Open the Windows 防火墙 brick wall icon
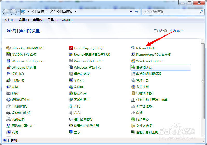Screen dimensions: 207x145 tap(9, 67)
